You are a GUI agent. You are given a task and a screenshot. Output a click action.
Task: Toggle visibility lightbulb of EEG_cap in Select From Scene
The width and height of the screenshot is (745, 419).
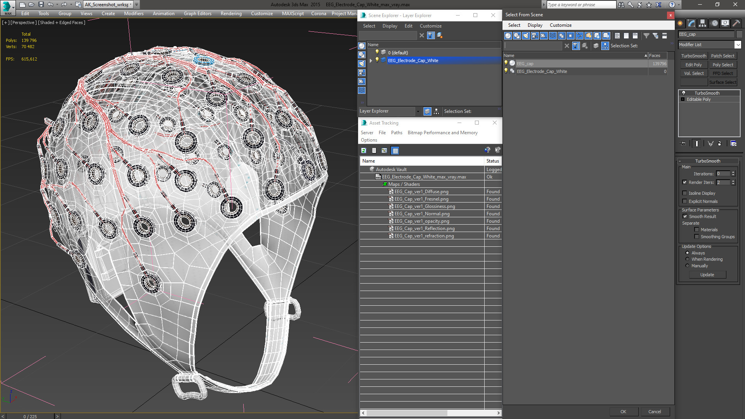coord(506,63)
